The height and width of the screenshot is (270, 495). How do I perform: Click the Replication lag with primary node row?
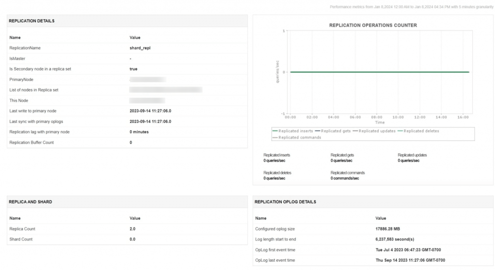coord(127,132)
